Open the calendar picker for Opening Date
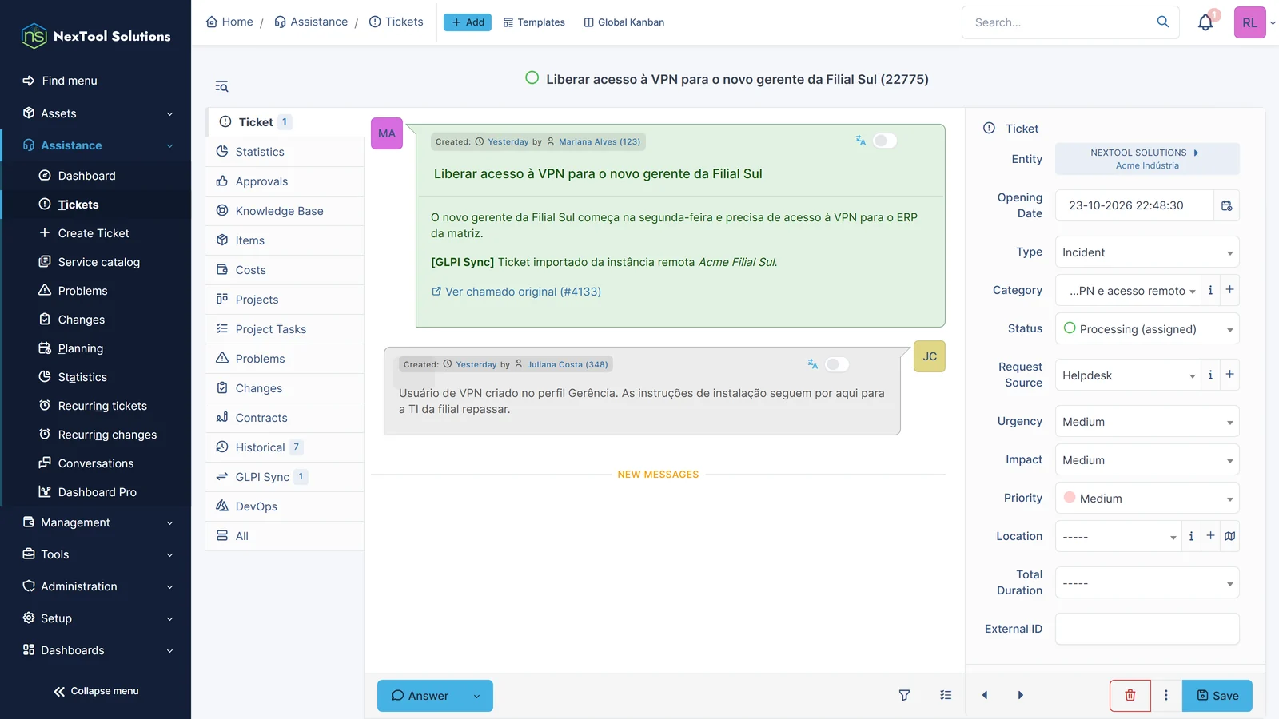1279x719 pixels. tap(1227, 205)
